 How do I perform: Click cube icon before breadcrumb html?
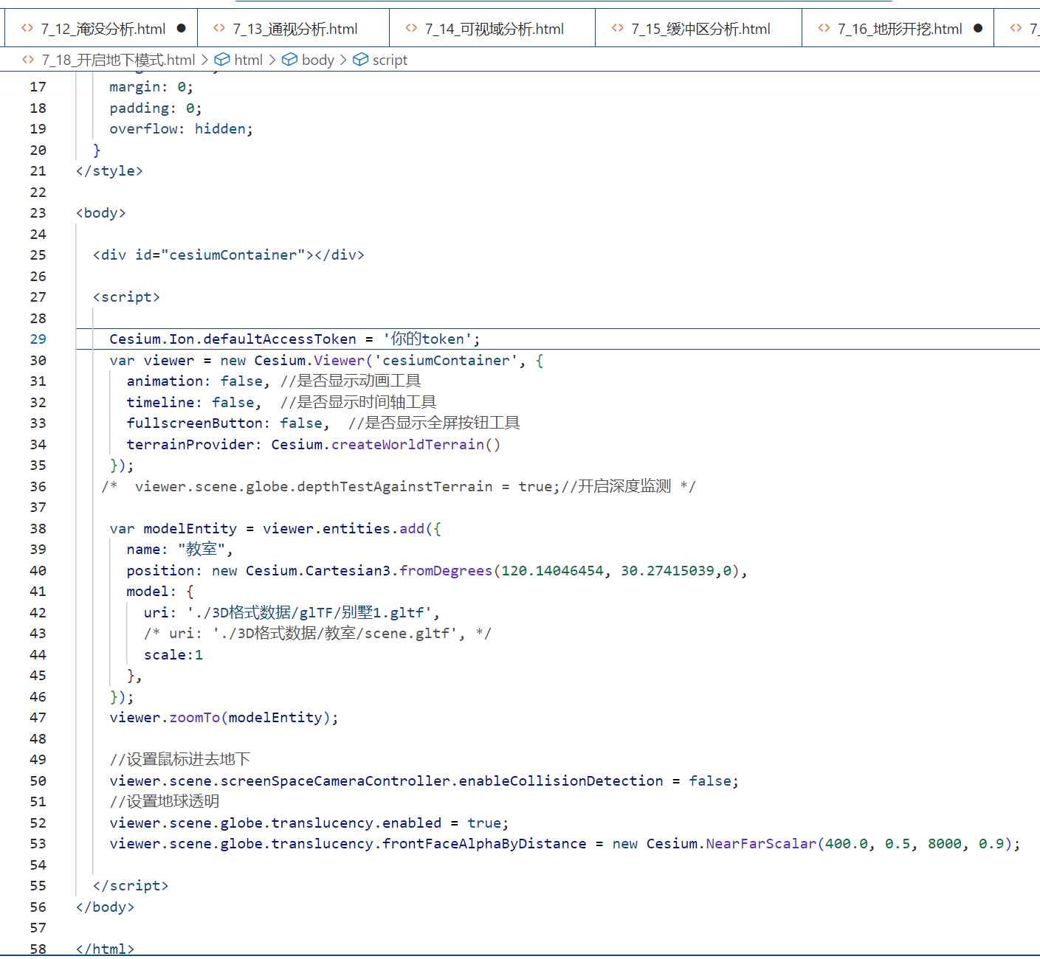[222, 60]
